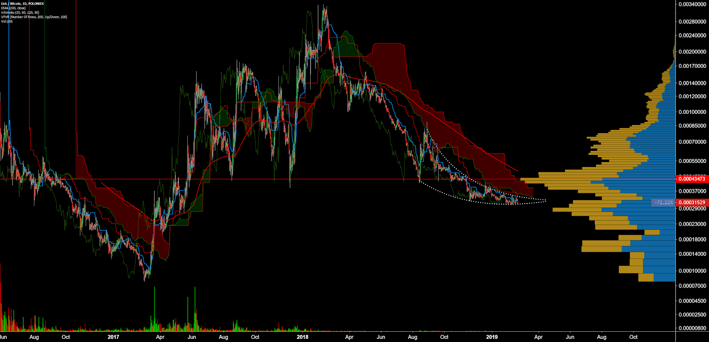Click the 2019 year label on time axis

pos(492,337)
